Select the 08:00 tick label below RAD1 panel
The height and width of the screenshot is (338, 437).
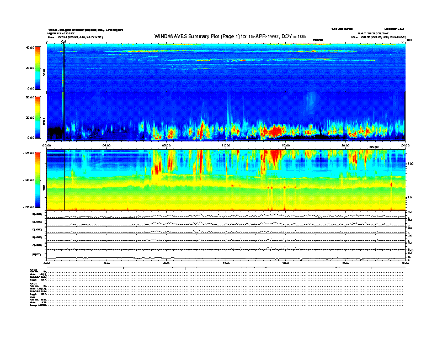[x=166, y=145]
